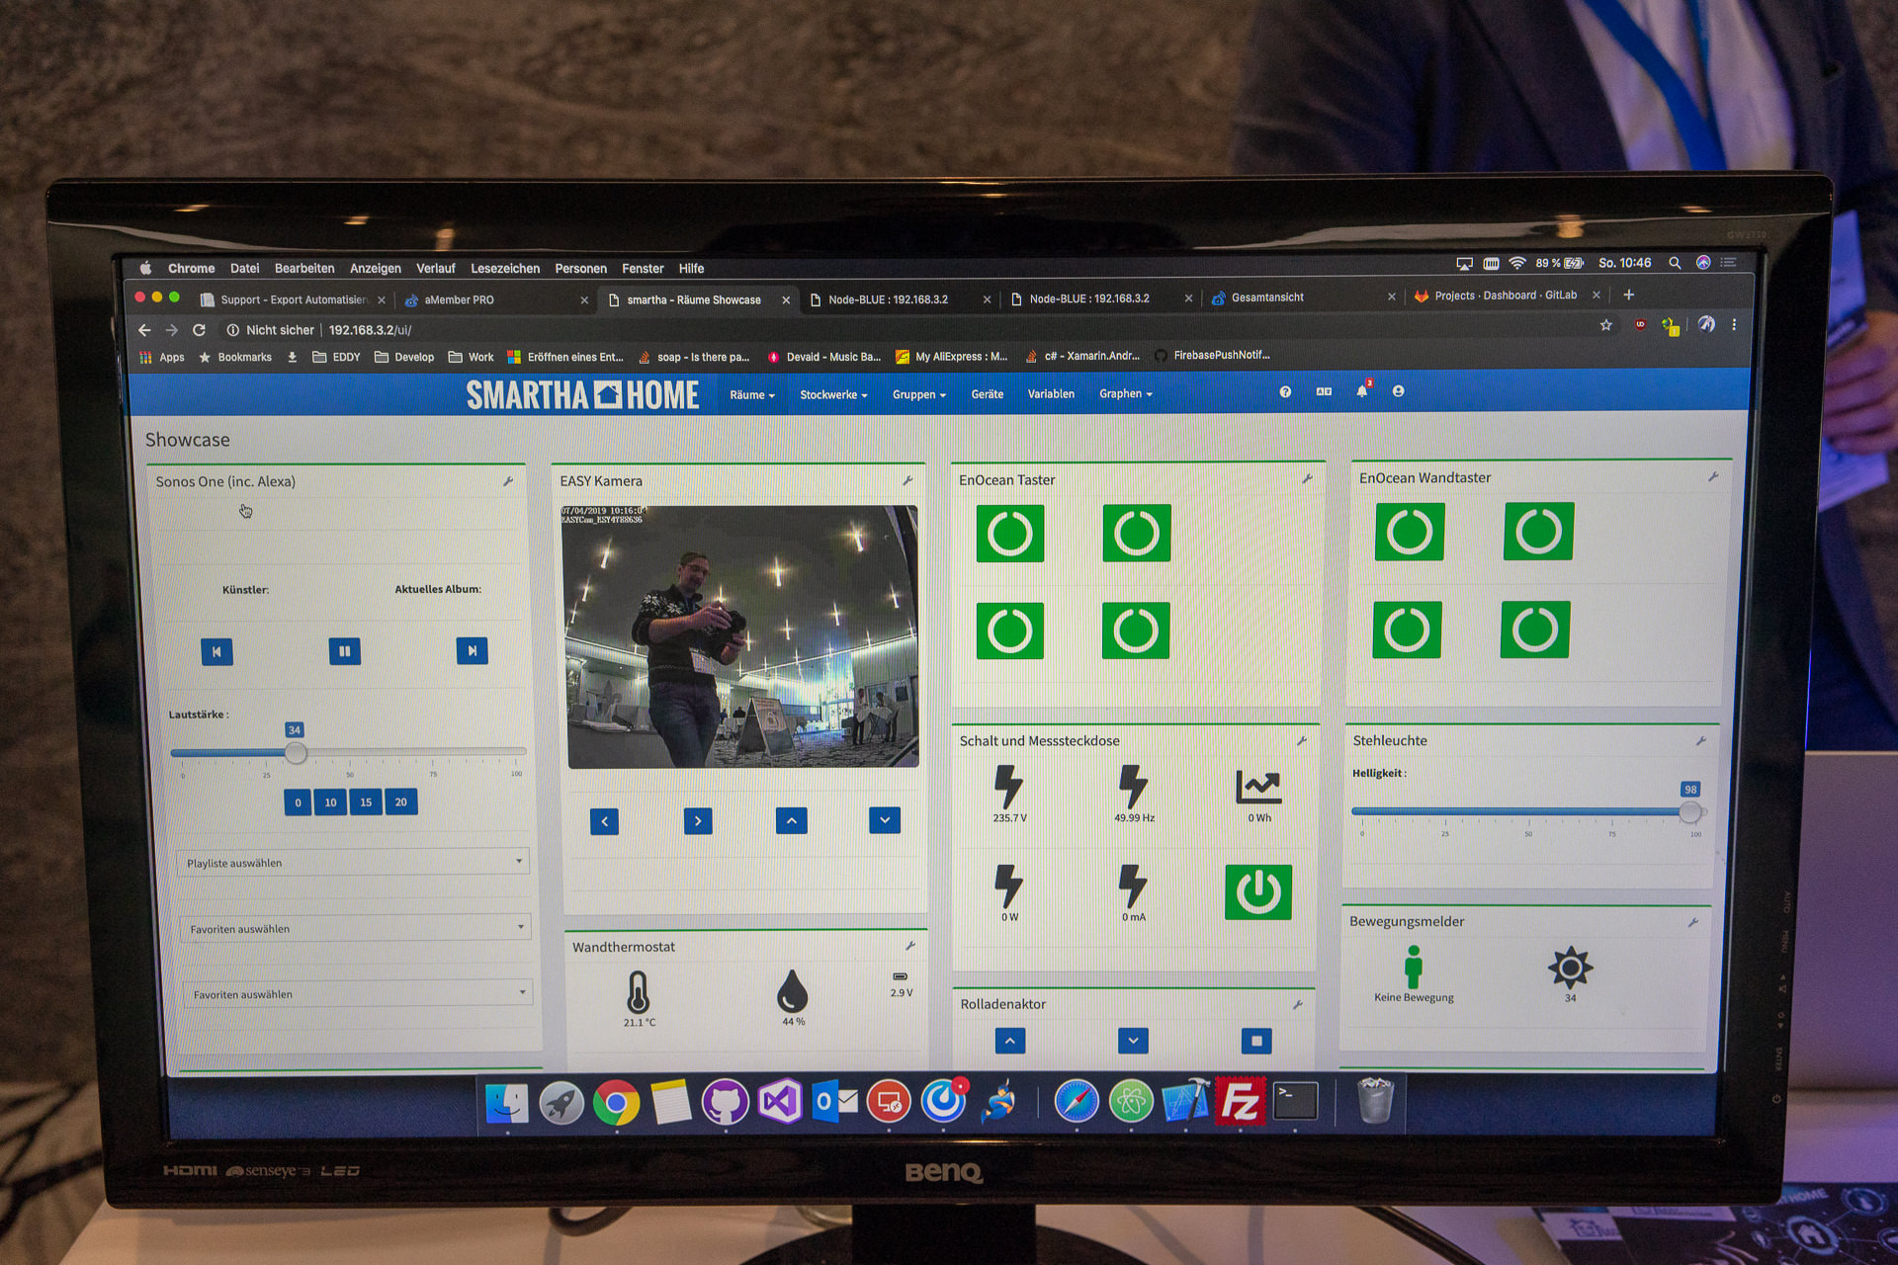
Task: Set Sonos volume preset to 10
Action: pyautogui.click(x=330, y=802)
